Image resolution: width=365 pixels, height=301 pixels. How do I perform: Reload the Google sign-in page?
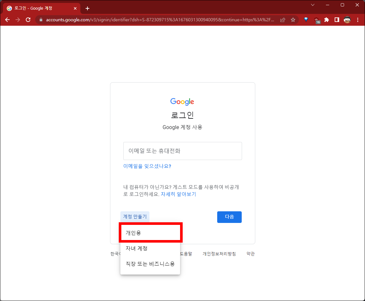coord(28,20)
